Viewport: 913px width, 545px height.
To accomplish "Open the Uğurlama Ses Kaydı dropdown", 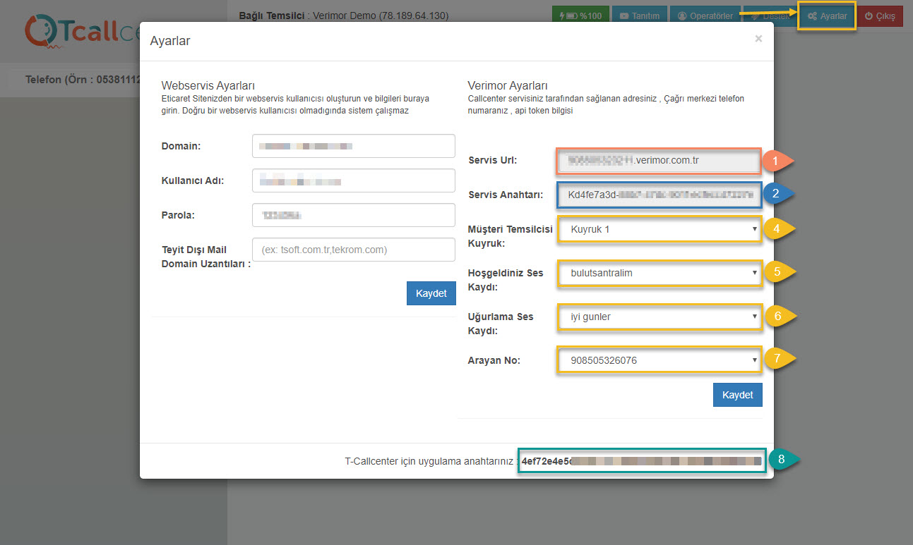I will 660,317.
